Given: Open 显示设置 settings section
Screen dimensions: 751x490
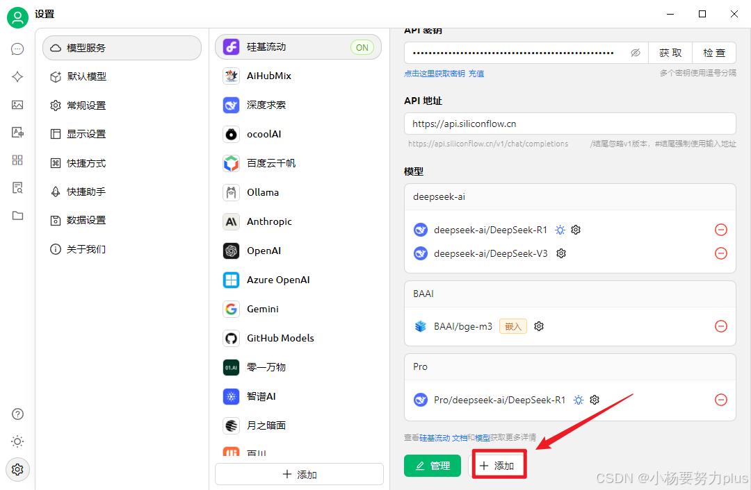Looking at the screenshot, I should pos(122,135).
